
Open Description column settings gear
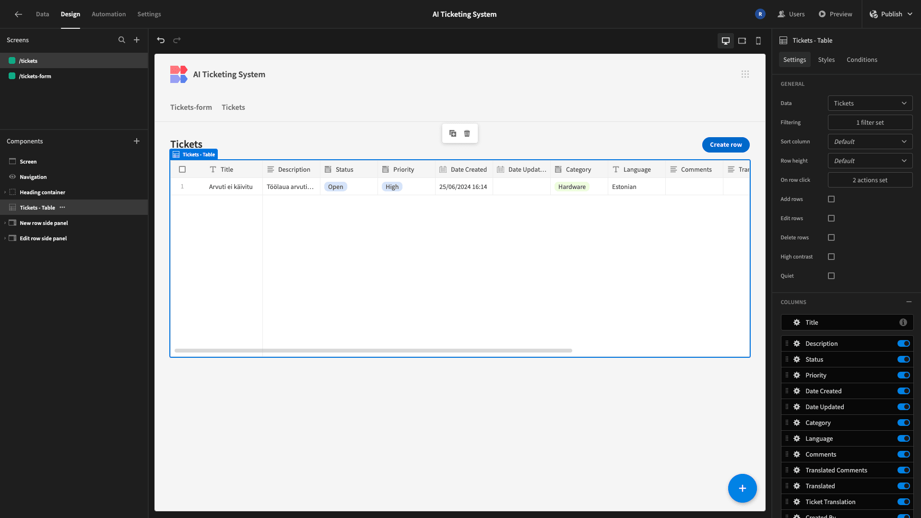(x=797, y=344)
